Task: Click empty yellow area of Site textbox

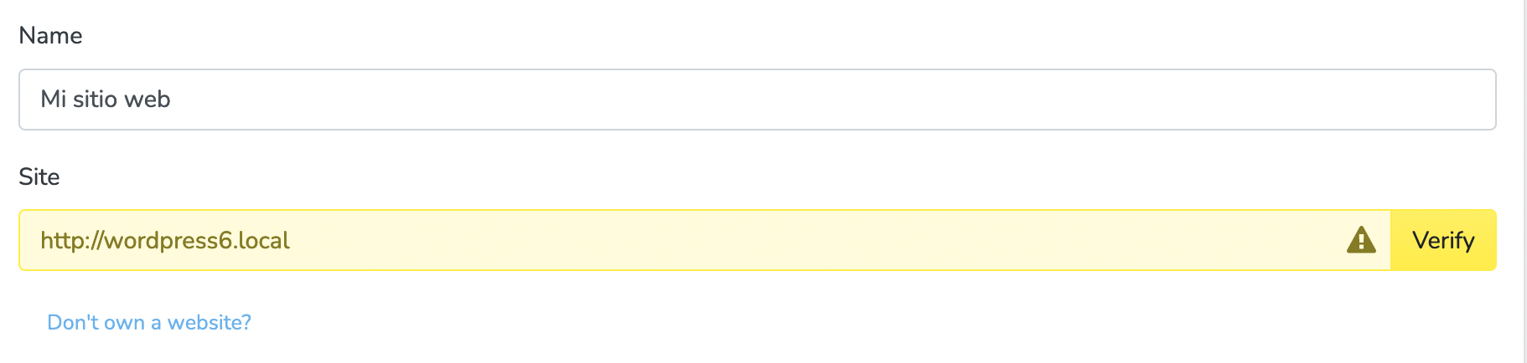Action: [x=813, y=240]
